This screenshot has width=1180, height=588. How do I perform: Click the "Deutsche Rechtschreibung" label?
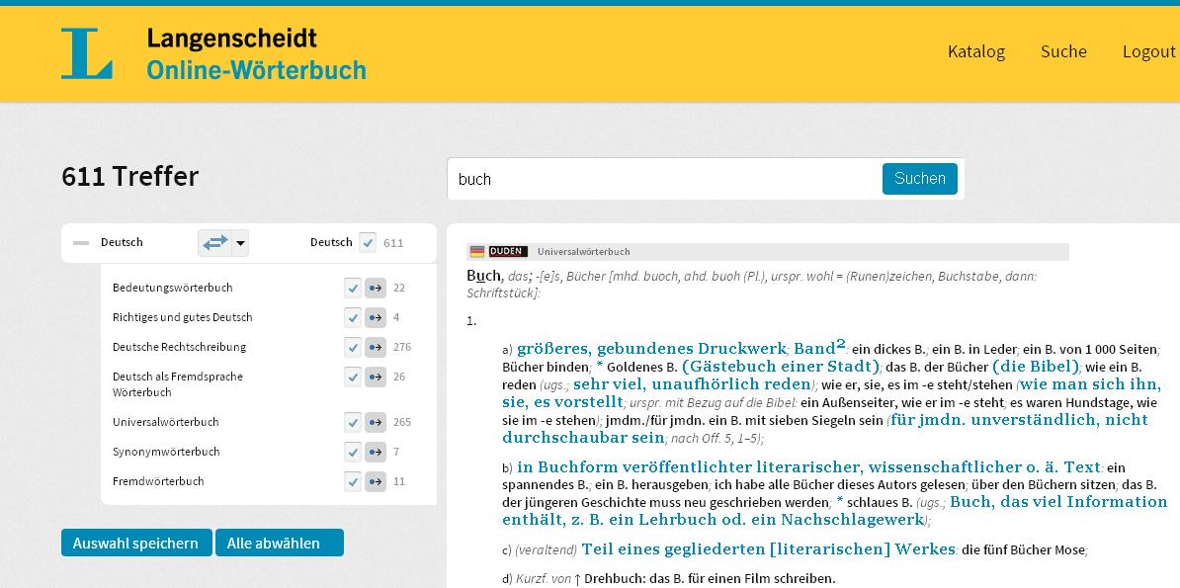(x=179, y=347)
